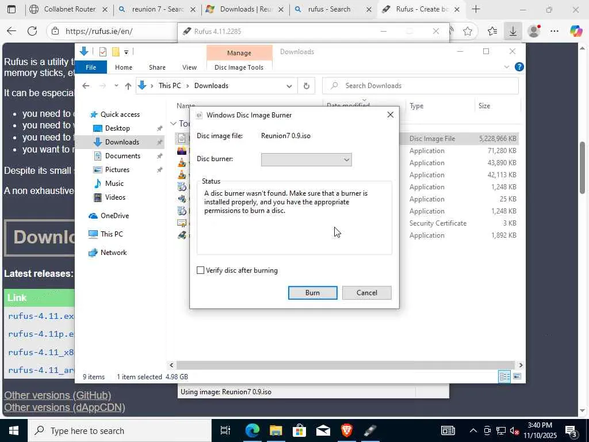Select Quick access in navigation pane
Viewport: 589px width, 442px height.
tap(120, 115)
